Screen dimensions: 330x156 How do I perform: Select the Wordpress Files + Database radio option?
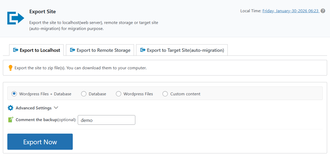[14, 94]
